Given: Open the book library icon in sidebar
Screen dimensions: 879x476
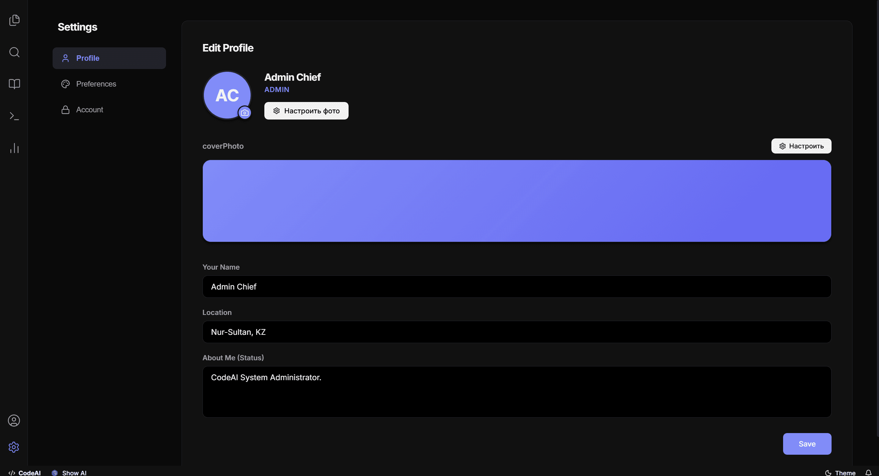Looking at the screenshot, I should click(14, 84).
